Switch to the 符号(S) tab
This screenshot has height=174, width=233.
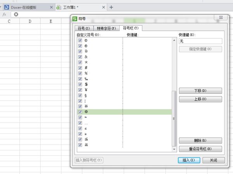[x=84, y=28]
